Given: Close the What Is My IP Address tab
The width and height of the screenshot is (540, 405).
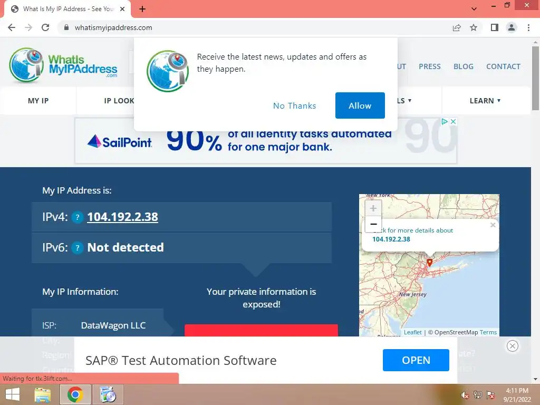Looking at the screenshot, I should click(122, 9).
